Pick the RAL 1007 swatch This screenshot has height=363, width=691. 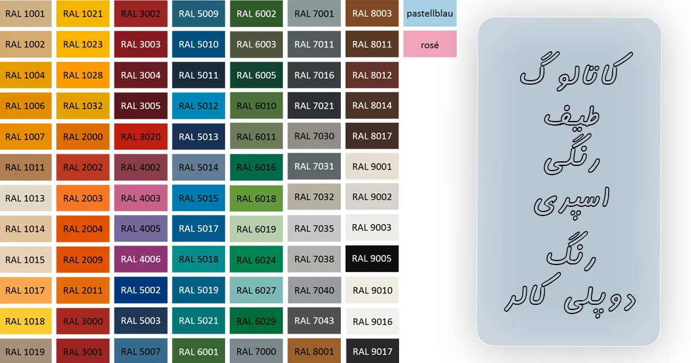pyautogui.click(x=26, y=137)
